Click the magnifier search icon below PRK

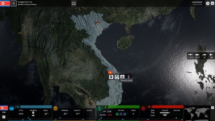tap(4, 117)
